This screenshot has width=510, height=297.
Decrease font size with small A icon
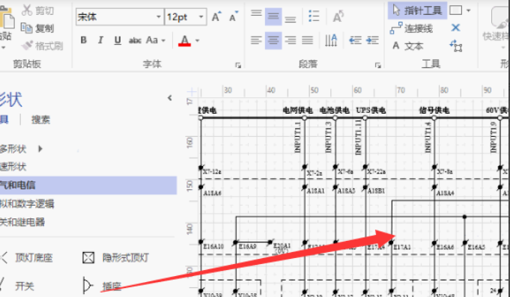tap(234, 16)
